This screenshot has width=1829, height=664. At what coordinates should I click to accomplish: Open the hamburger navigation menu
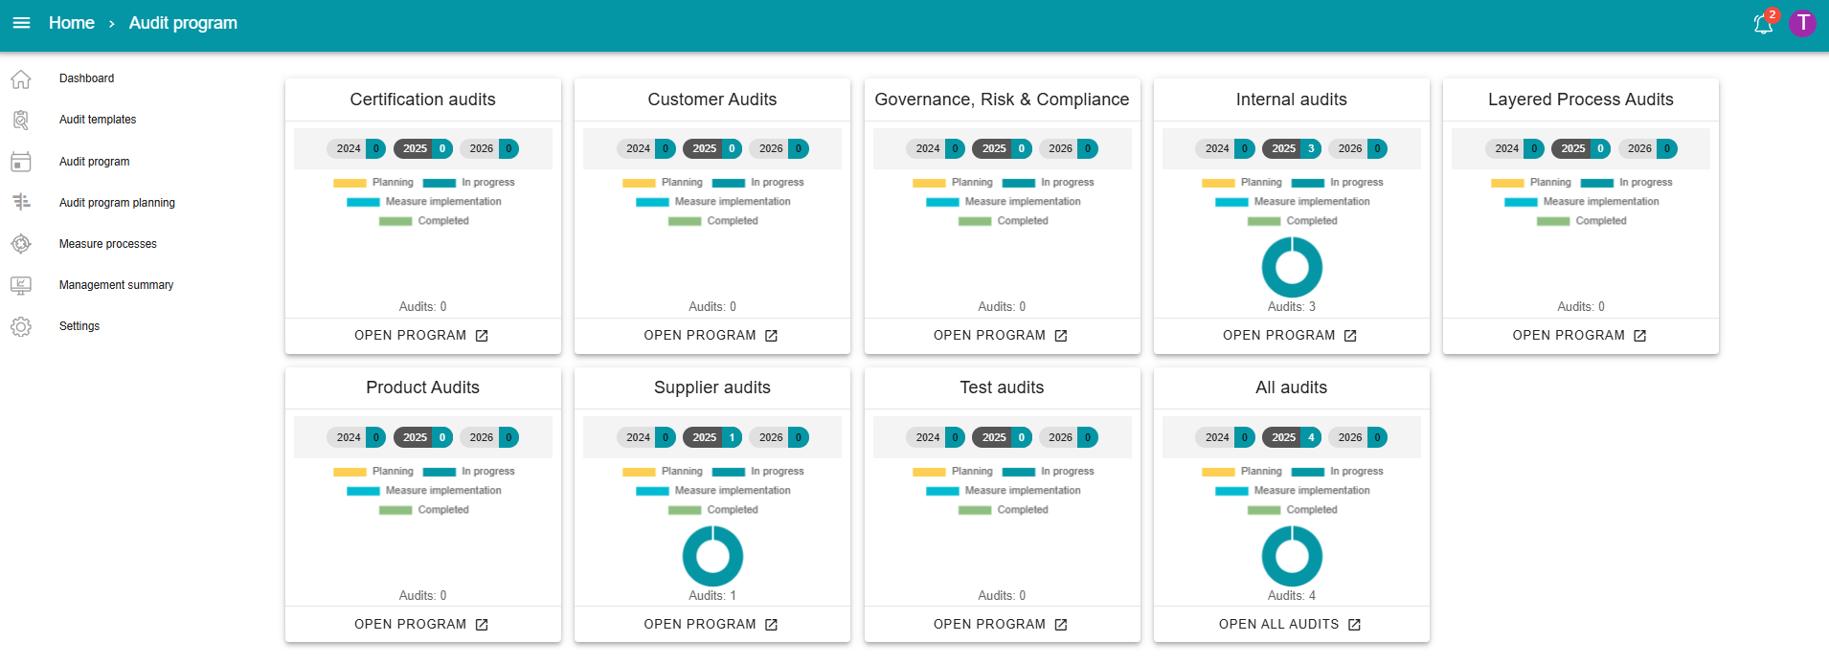[21, 23]
